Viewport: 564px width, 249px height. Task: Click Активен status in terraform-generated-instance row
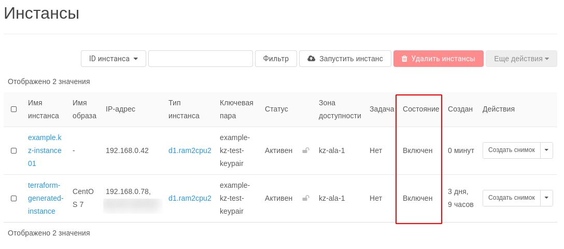[278, 198]
